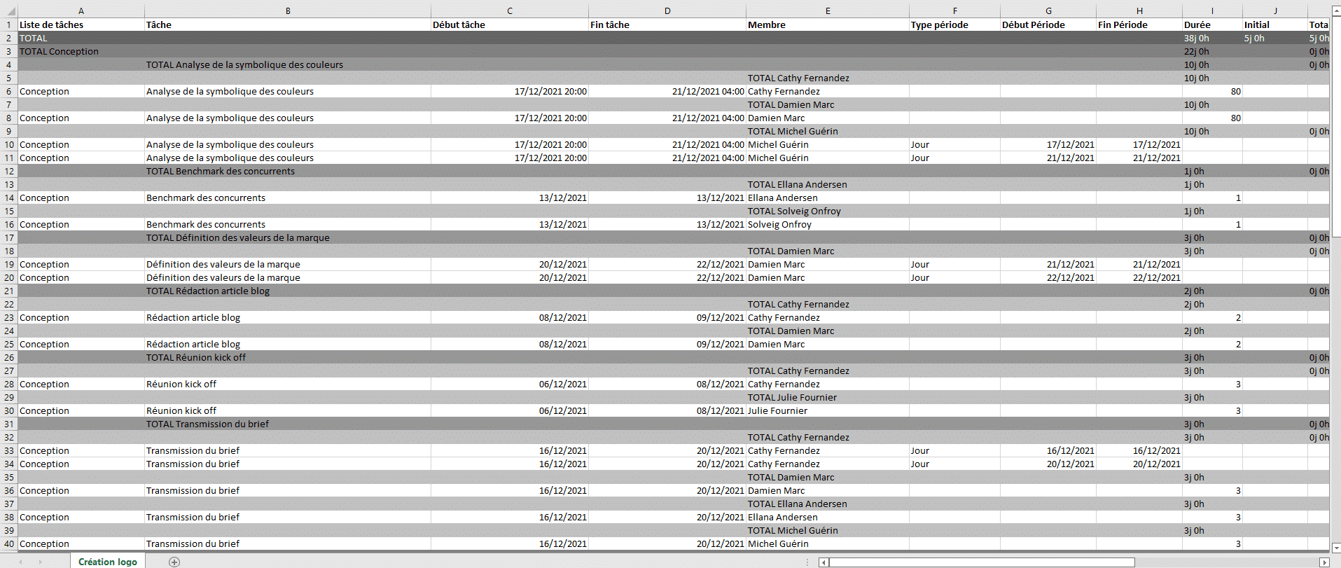Image resolution: width=1341 pixels, height=568 pixels.
Task: Select row 12 header
Action: (x=9, y=171)
